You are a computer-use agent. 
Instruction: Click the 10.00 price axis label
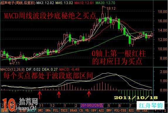162,49
